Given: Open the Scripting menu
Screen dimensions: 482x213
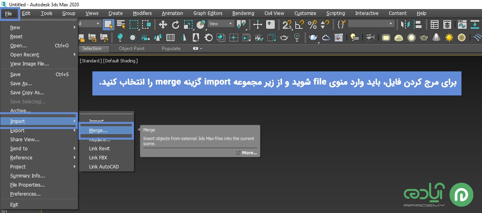Looking at the screenshot, I should (x=336, y=13).
